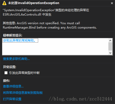This screenshot has height=104, width=115.
Task: Open 打开异常设置 link
Action: pos(12,99)
